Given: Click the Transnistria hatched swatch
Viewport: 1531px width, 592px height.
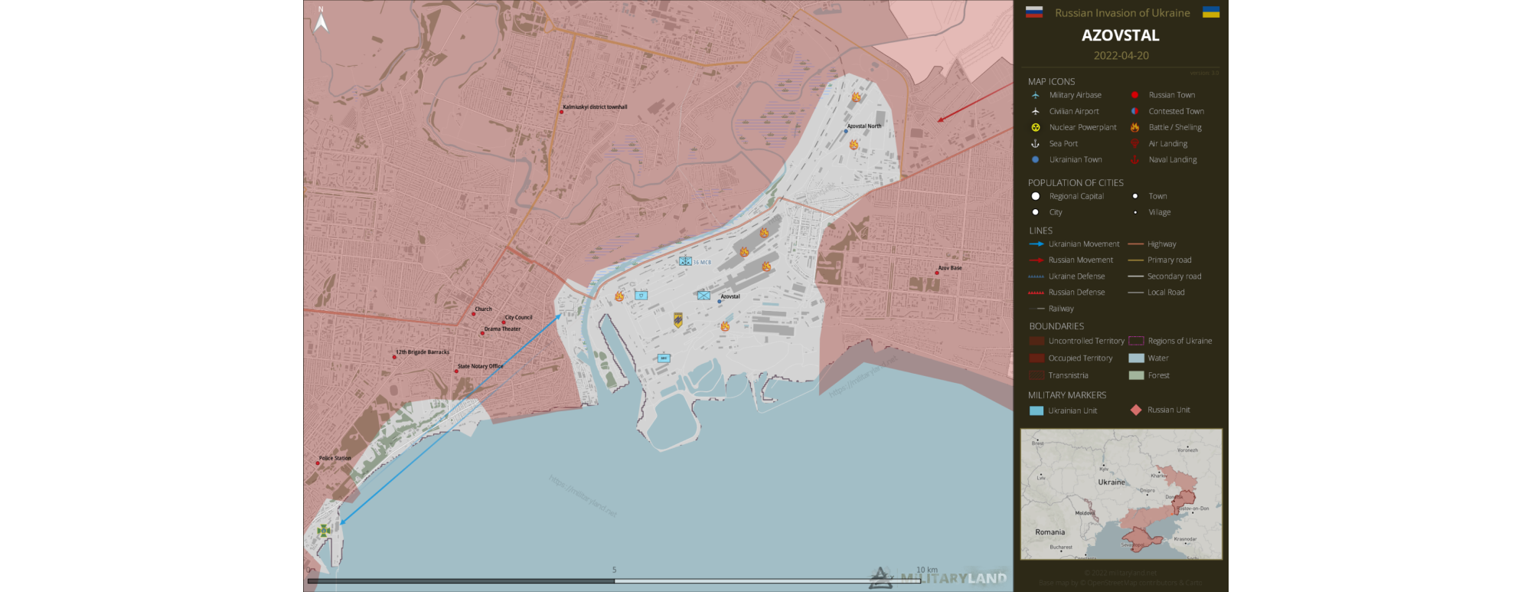Looking at the screenshot, I should [1036, 375].
